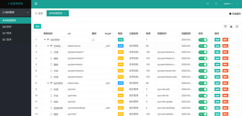Click the 人员管理系统 logo title
Screen dimensions: 242x116
pyautogui.click(x=15, y=4)
